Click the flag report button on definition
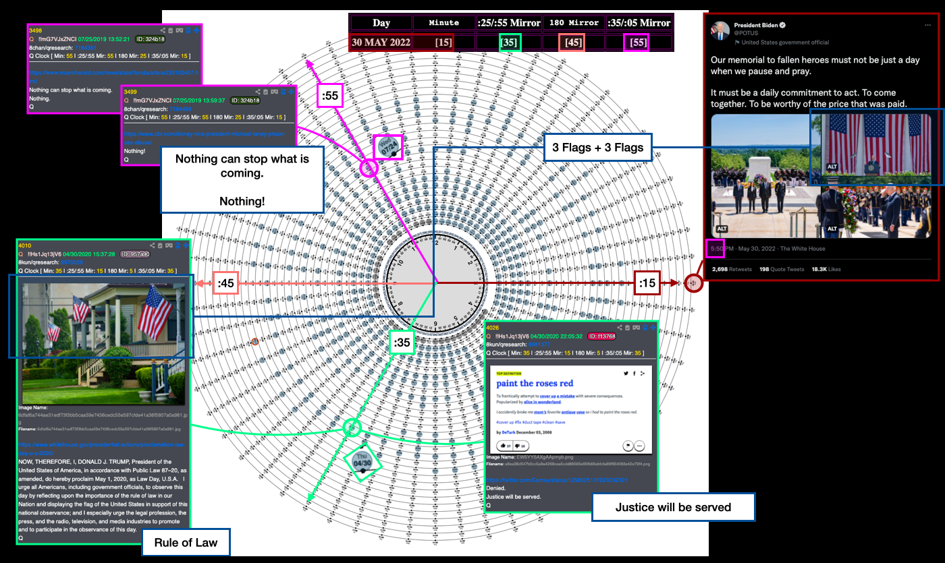Image resolution: width=945 pixels, height=563 pixels. 628,446
